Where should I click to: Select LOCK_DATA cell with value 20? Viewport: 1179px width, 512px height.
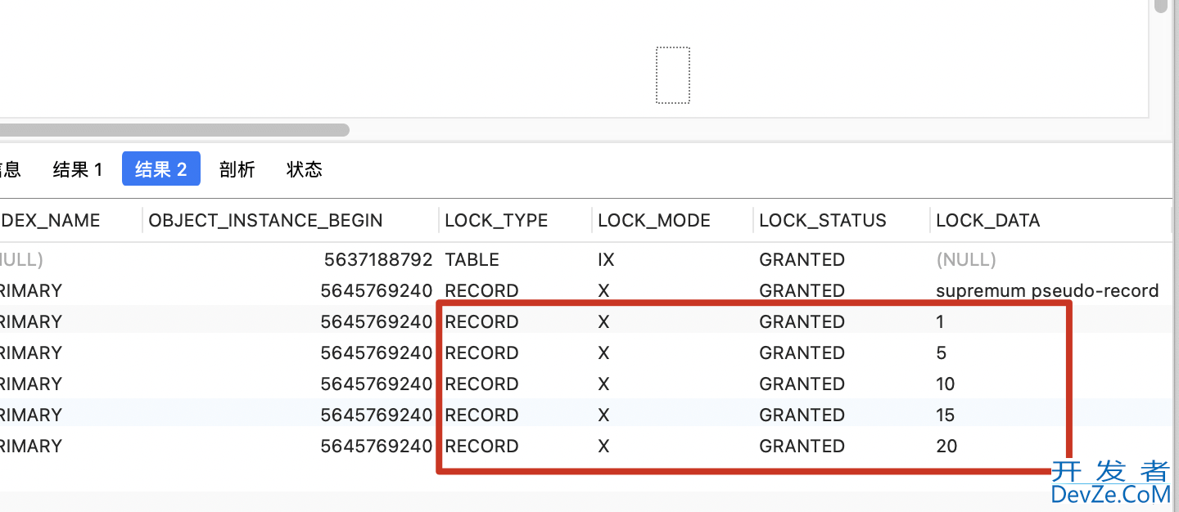946,447
